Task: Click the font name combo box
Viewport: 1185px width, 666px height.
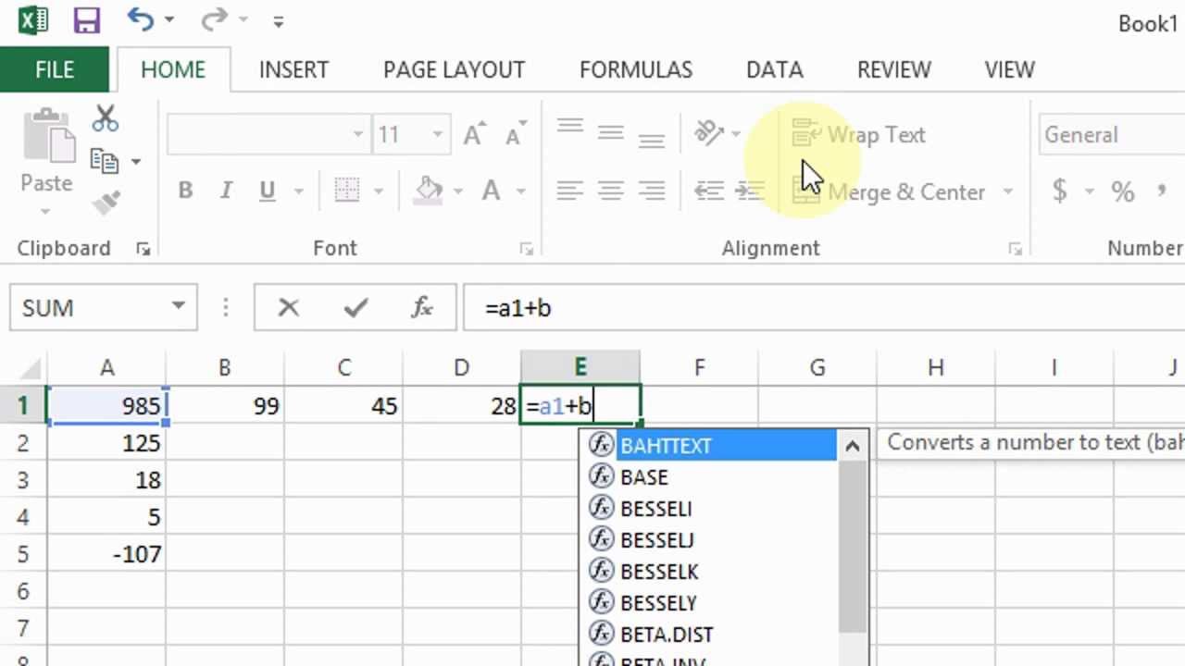Action: coord(268,135)
